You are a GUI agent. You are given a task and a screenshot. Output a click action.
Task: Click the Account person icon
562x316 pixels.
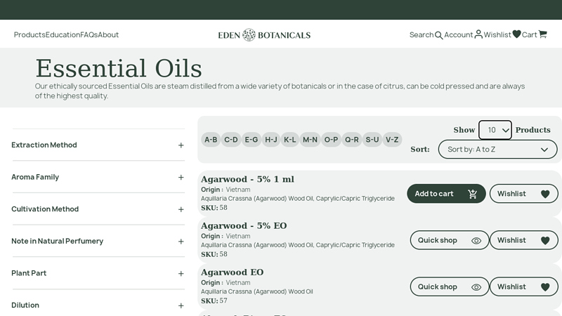[478, 34]
